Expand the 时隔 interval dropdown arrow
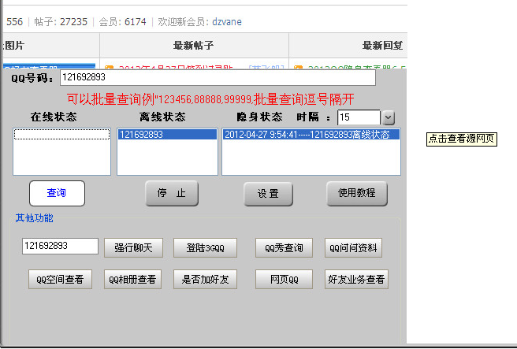 [389, 117]
